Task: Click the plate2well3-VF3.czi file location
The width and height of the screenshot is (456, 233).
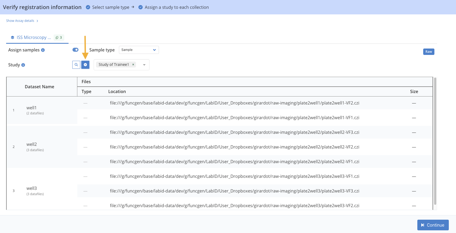Action: [234, 191]
